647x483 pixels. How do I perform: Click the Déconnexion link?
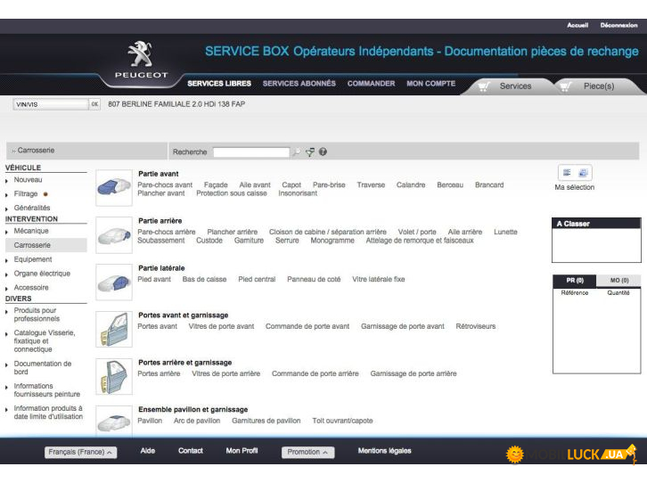[x=618, y=26]
